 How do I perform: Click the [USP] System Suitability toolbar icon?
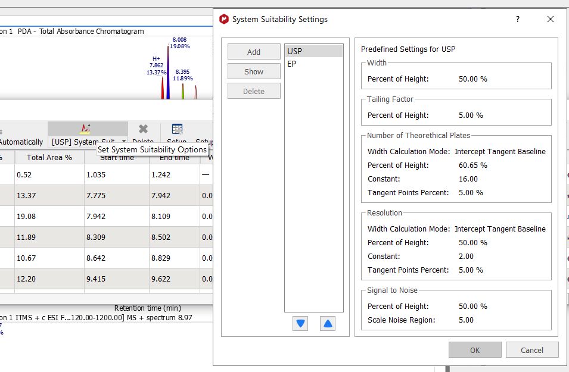pos(85,129)
